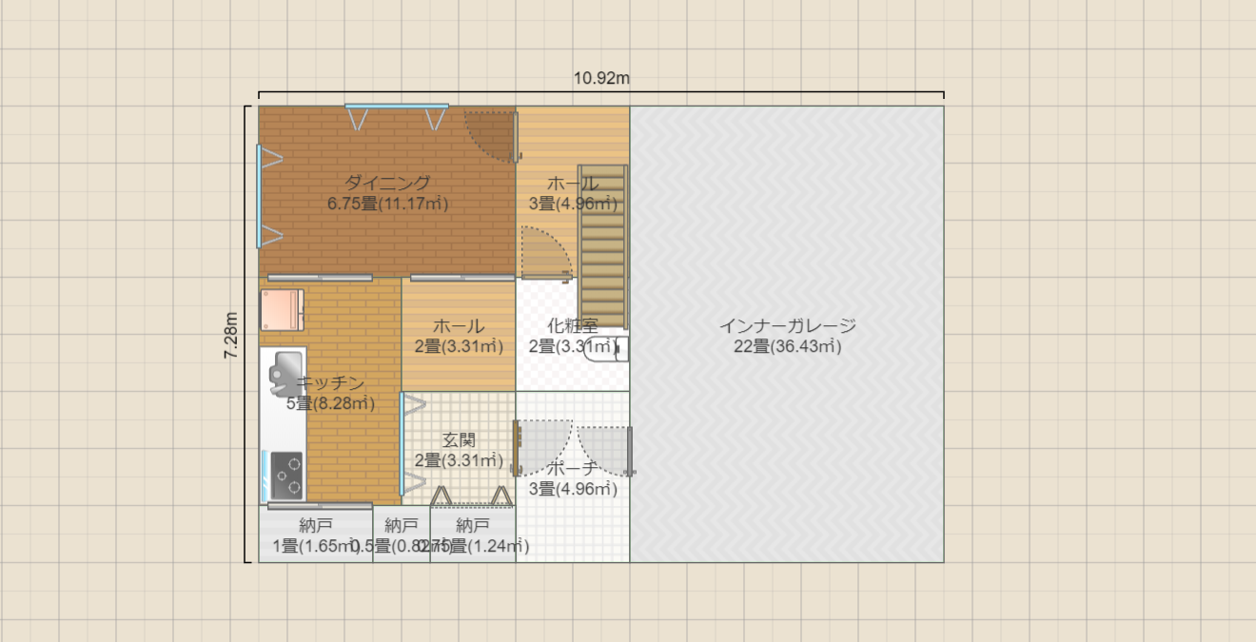Click the ホール 2畳(3.31㎡) label
Image resolution: width=1256 pixels, height=642 pixels.
(459, 337)
